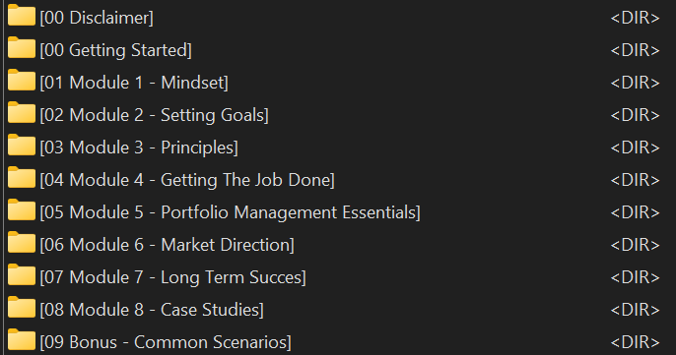Viewport: 676px width, 355px height.
Task: Click <DIR> label on the Module 4 row
Action: coord(635,180)
